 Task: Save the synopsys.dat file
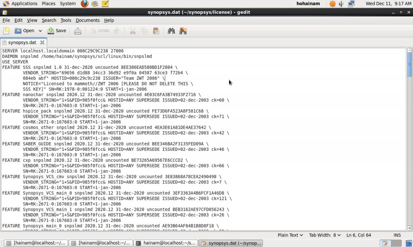click(x=57, y=31)
